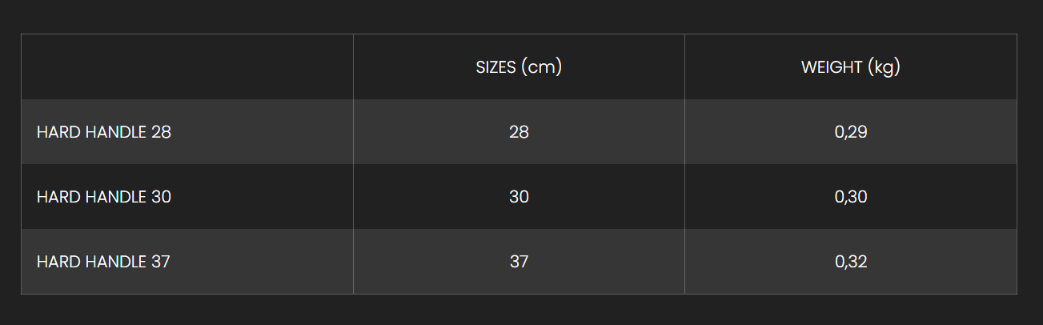Click the "(kg)" unit in the header
This screenshot has height=325, width=1043.
pos(884,68)
